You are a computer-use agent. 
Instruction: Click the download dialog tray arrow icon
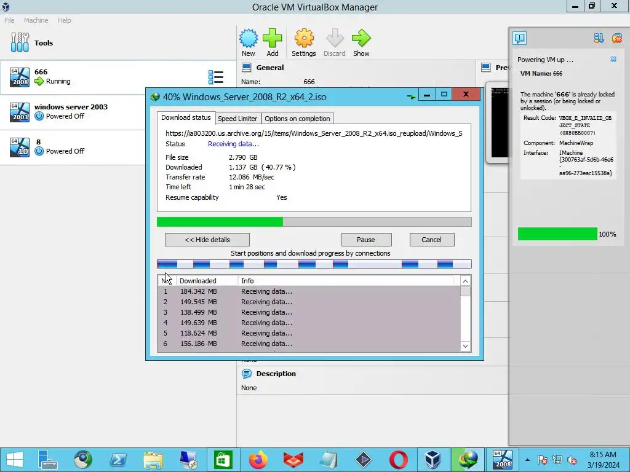(x=410, y=96)
